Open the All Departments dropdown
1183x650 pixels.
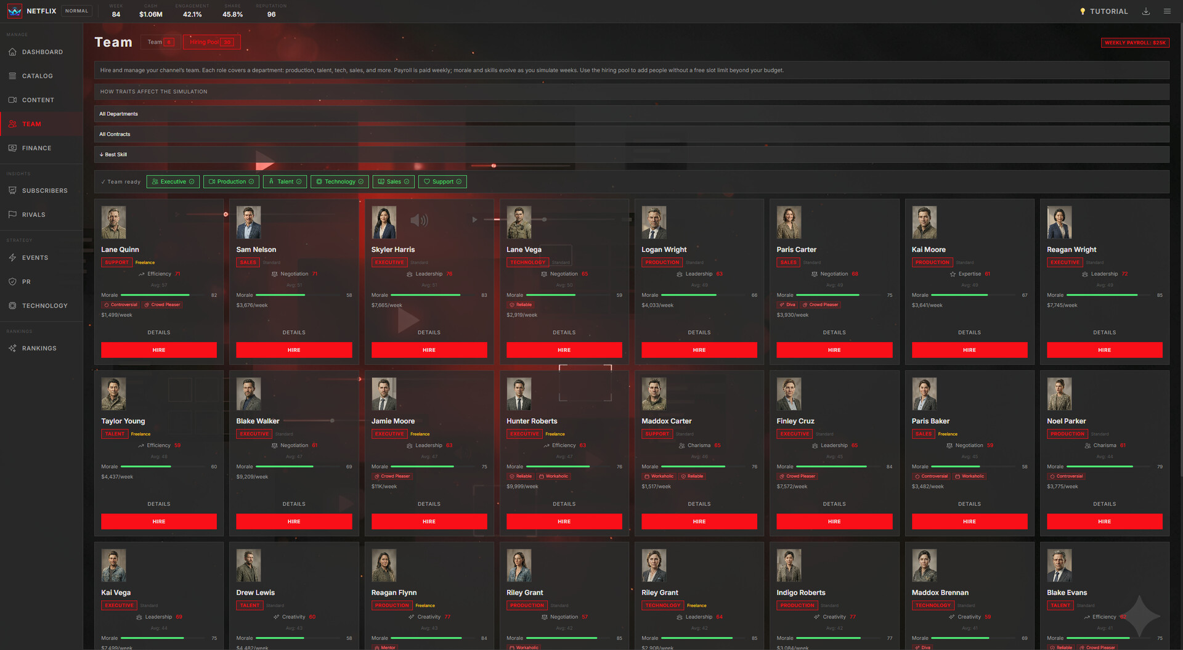(631, 114)
